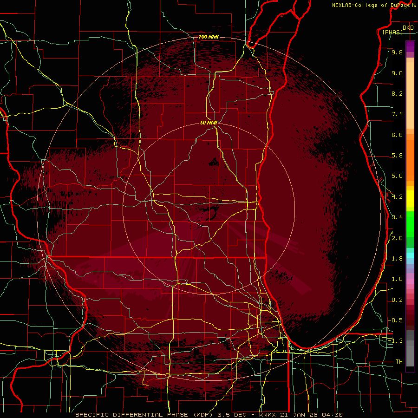This screenshot has height=418, width=418.
Task: Click the 50 NMI range ring label
Action: [209, 123]
